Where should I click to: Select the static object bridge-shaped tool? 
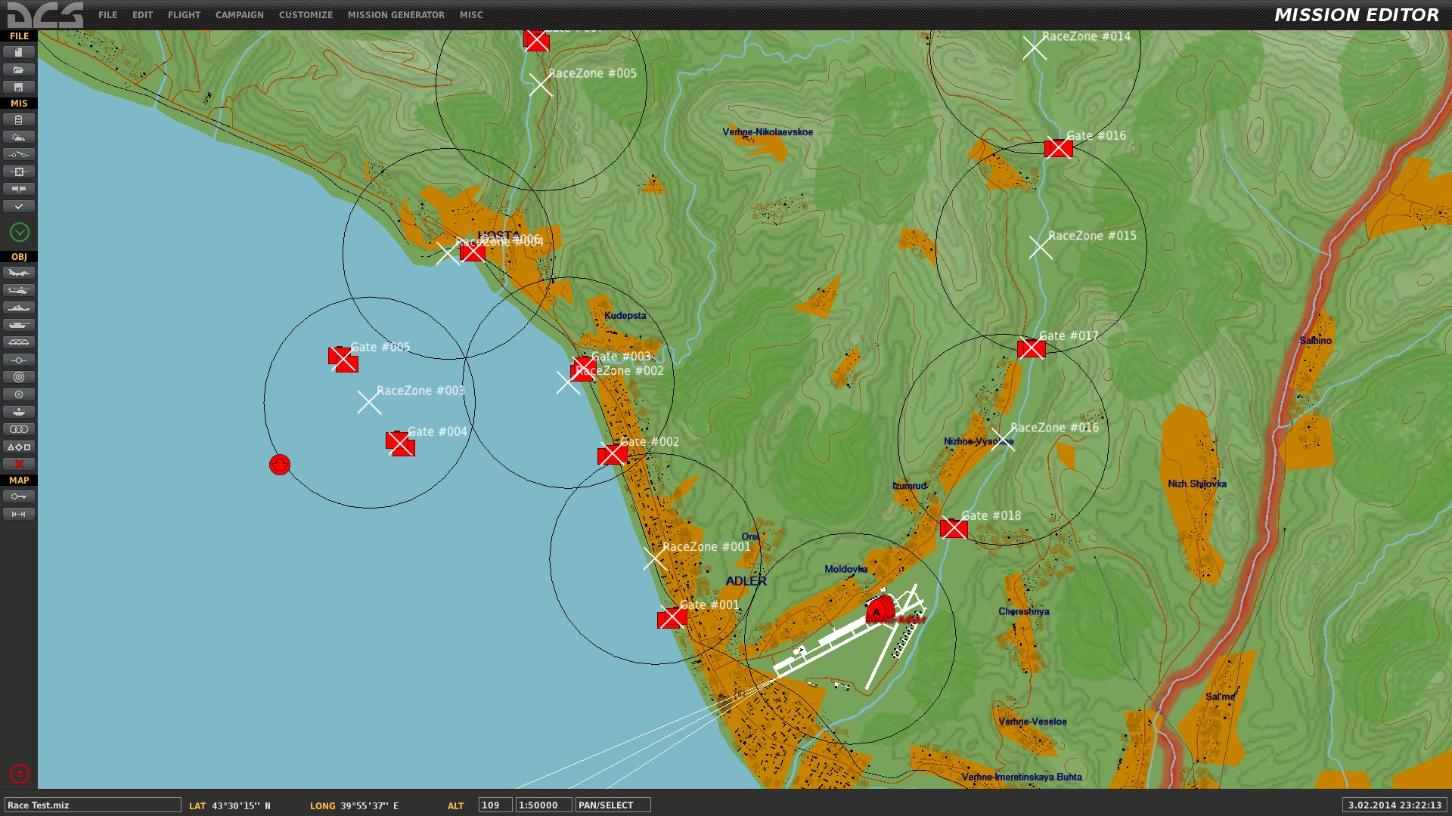click(x=19, y=342)
